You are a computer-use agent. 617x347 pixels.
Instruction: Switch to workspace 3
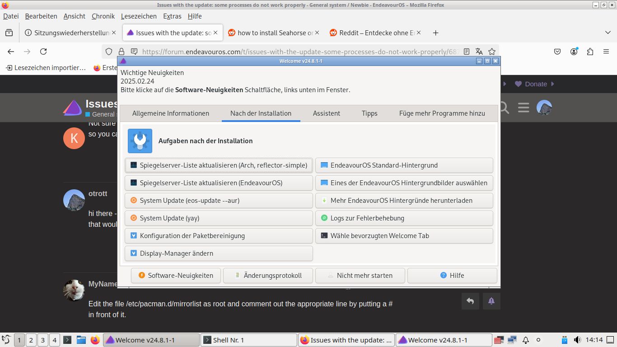coord(42,340)
